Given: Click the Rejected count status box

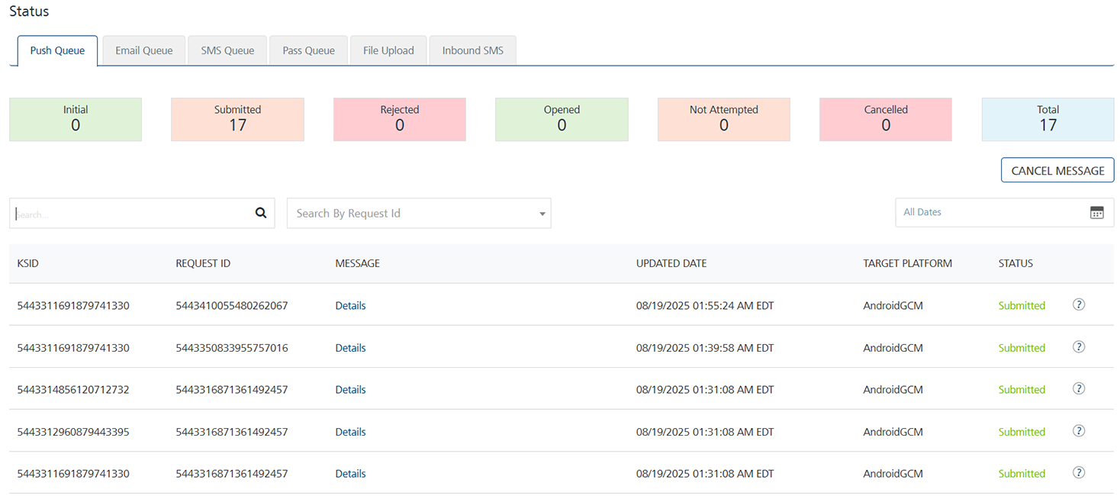Looking at the screenshot, I should (x=400, y=119).
